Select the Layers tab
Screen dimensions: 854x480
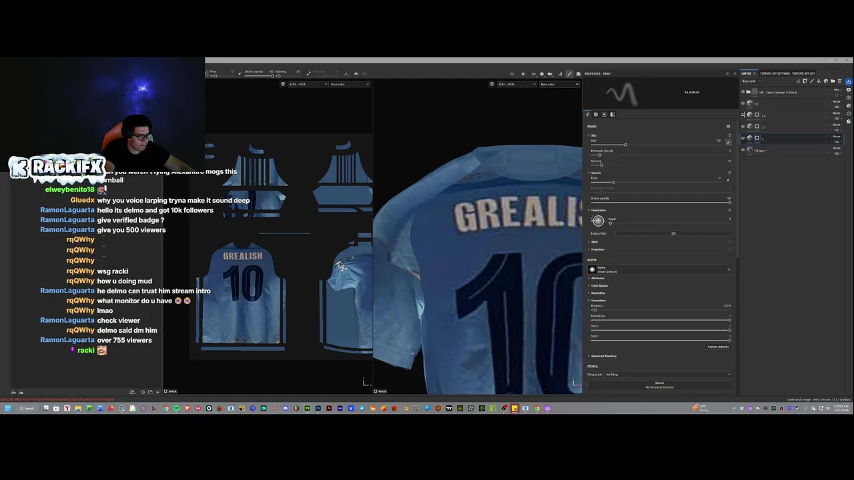(x=746, y=73)
